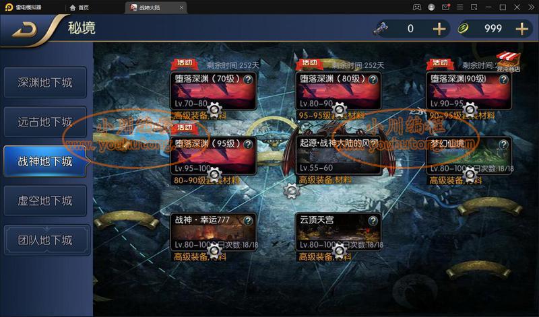Open the emulator gamepad keymapping icon
Image resolution: width=539 pixels, height=317 pixels.
coord(416,7)
